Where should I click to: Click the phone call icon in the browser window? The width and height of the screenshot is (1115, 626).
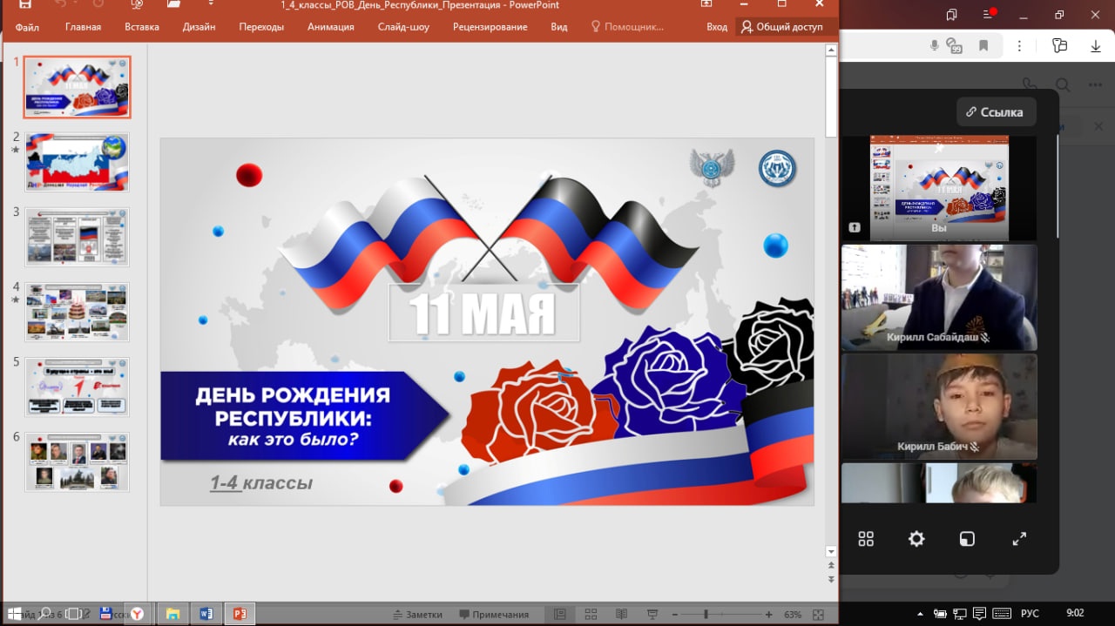tap(1030, 84)
